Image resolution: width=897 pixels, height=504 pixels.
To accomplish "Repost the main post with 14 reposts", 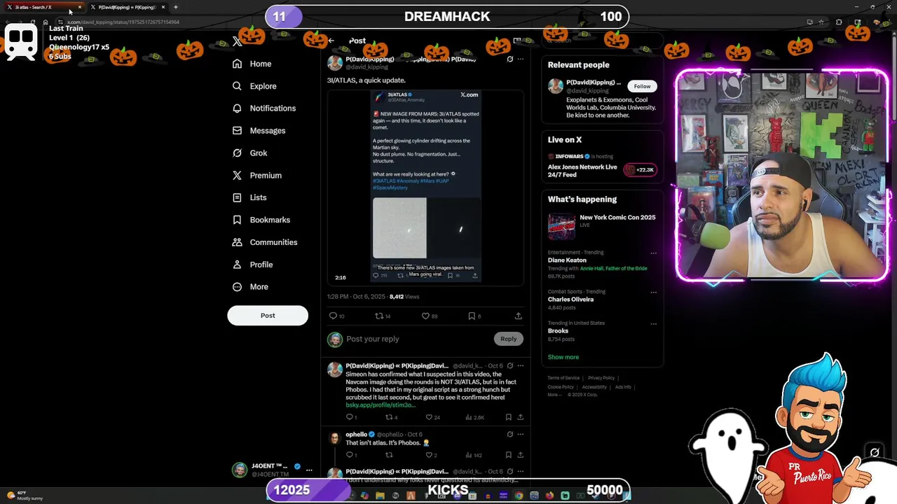I will coord(379,316).
